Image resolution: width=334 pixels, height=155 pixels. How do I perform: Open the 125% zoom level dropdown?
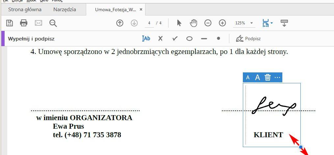pyautogui.click(x=244, y=23)
